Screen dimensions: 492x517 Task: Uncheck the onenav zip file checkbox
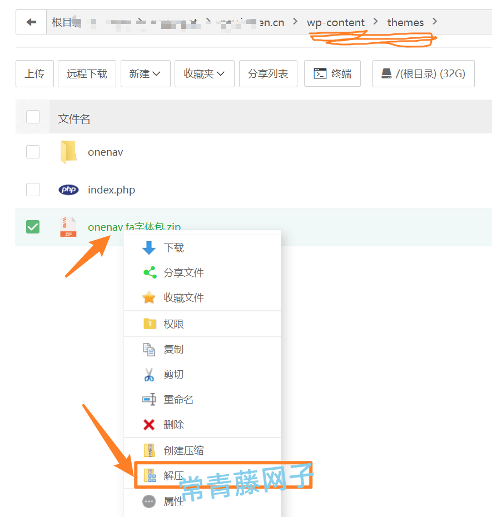(33, 227)
